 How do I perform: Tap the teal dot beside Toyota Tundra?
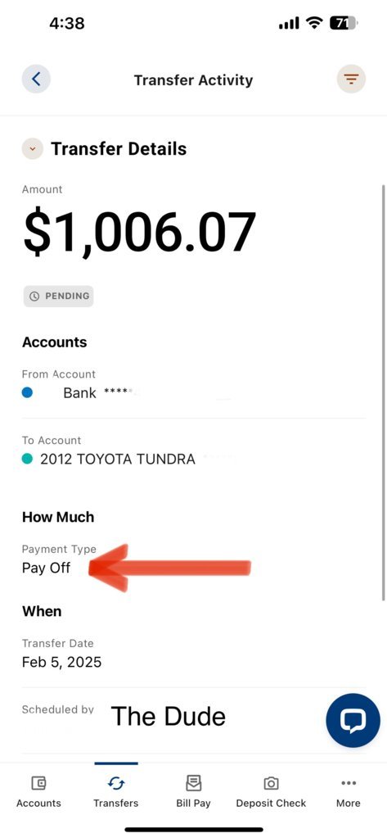pos(27,459)
